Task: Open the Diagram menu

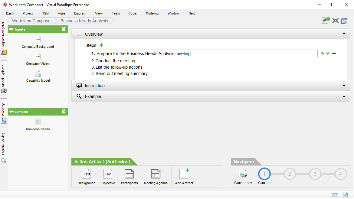Action: tap(80, 13)
